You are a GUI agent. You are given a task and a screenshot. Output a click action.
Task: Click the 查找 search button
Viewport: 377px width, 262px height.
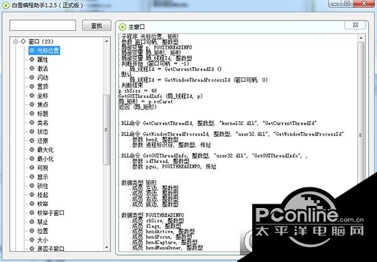pyautogui.click(x=97, y=25)
